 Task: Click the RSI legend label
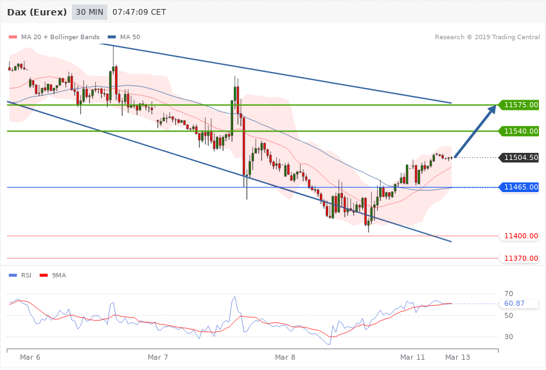tap(26, 276)
